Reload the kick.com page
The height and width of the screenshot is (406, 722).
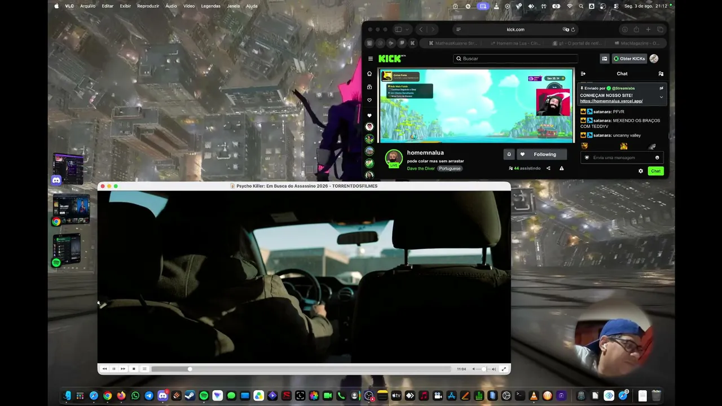click(573, 29)
